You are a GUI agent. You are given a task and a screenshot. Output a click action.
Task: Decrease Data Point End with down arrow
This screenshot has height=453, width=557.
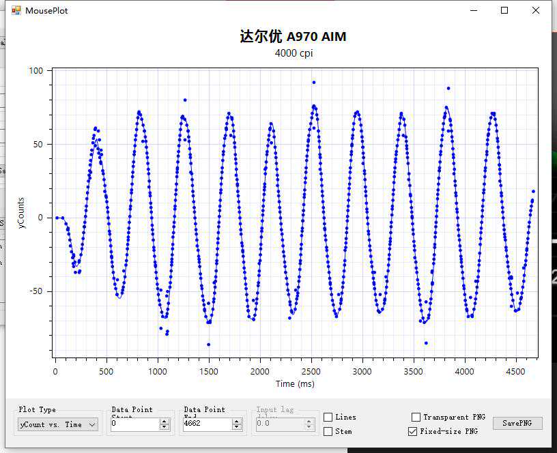click(237, 427)
